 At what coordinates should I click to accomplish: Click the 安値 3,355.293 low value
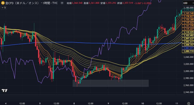point(108,3)
